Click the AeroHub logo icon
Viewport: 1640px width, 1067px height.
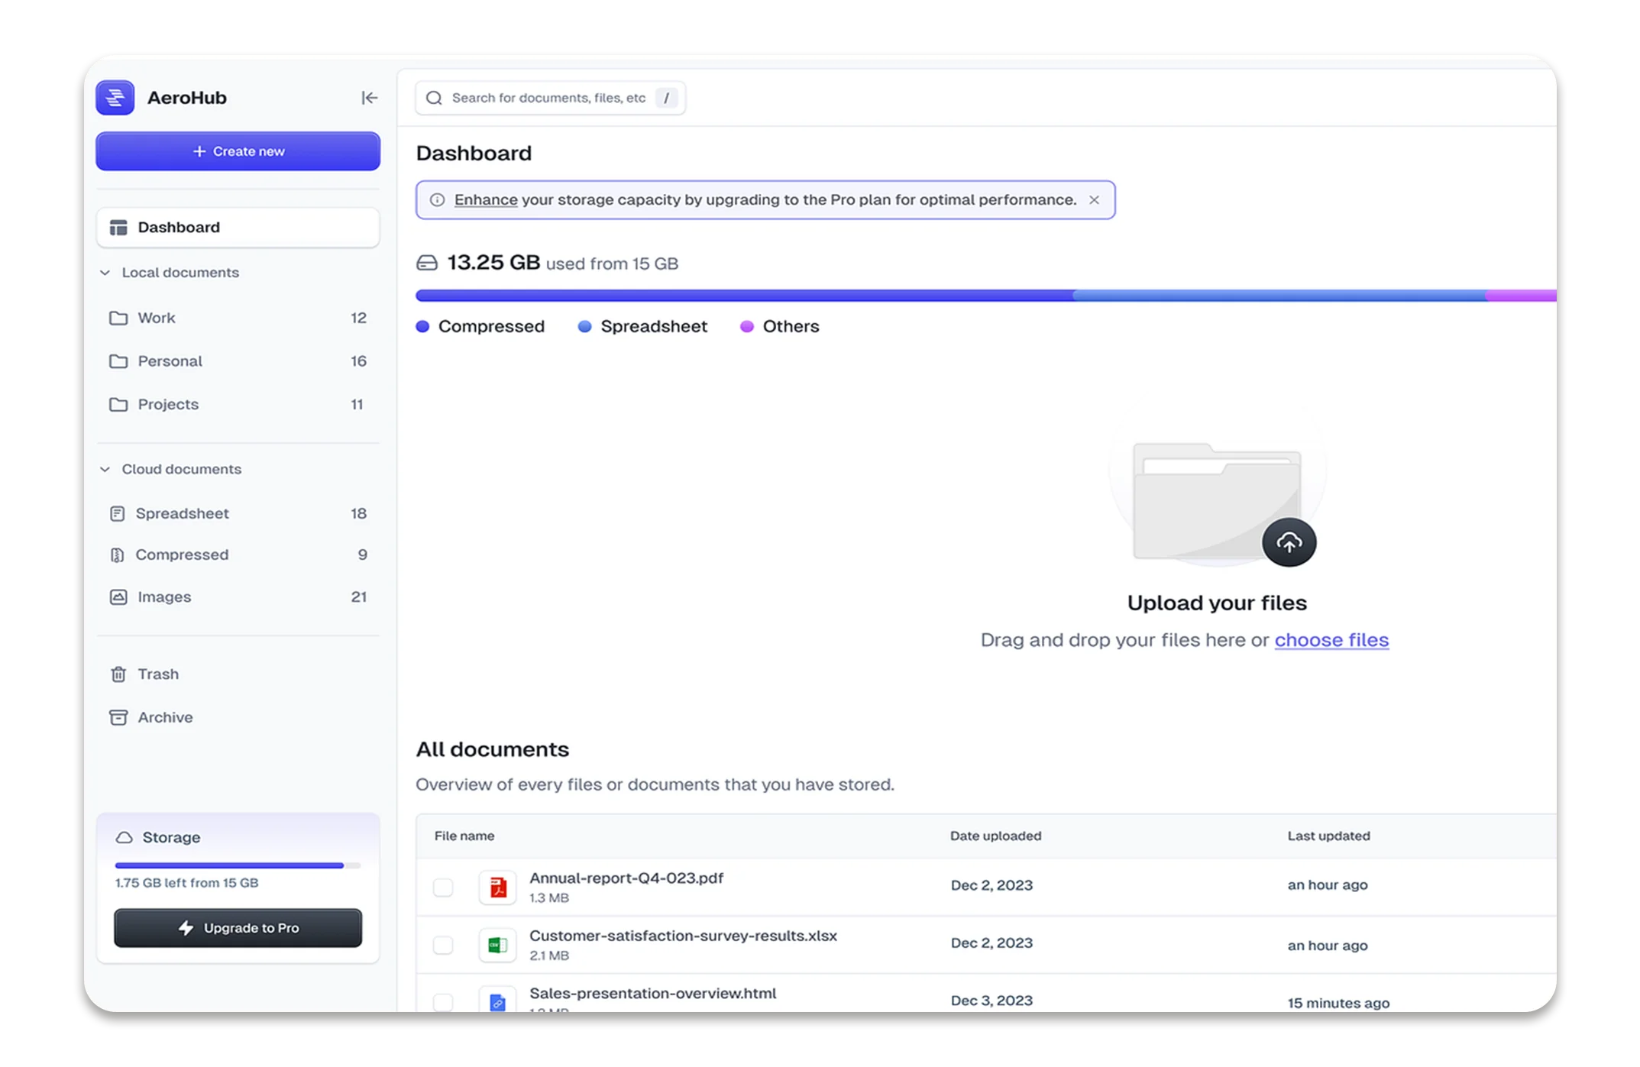115,98
